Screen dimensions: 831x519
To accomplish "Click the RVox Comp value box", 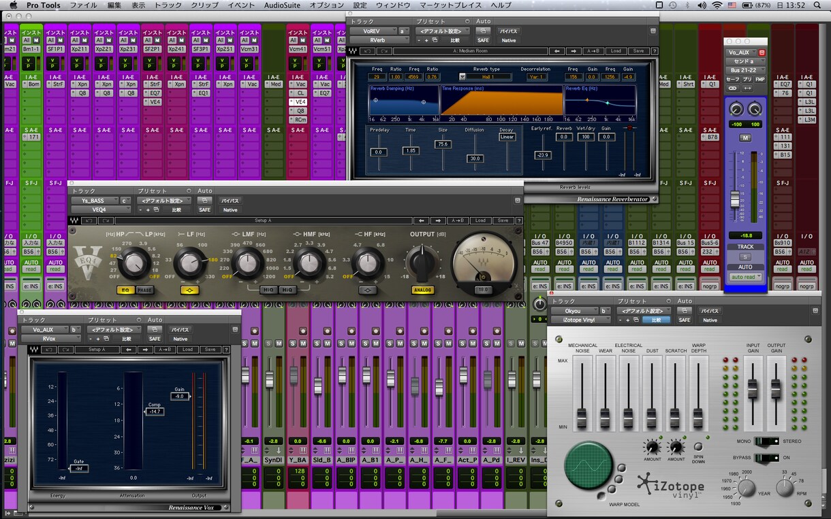I will tap(155, 412).
